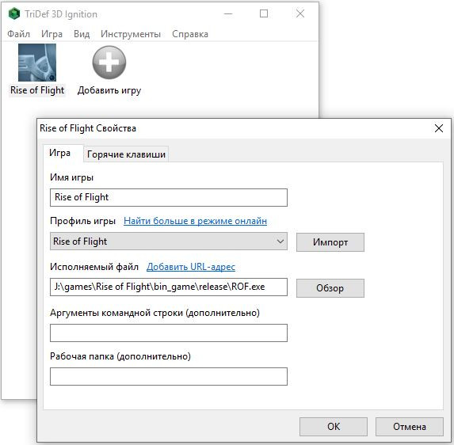Click the Обзор browse button
Image resolution: width=454 pixels, height=445 pixels.
[x=330, y=288]
